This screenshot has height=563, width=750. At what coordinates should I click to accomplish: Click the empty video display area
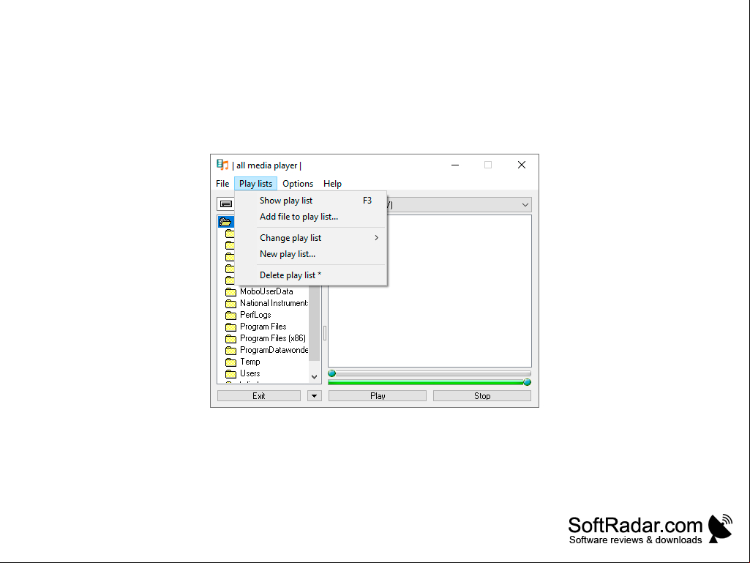430,291
